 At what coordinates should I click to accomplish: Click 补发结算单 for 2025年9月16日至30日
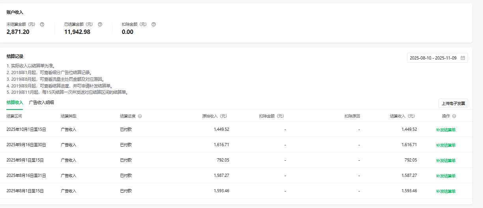(446, 145)
